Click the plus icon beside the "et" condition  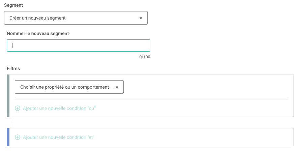18,137
